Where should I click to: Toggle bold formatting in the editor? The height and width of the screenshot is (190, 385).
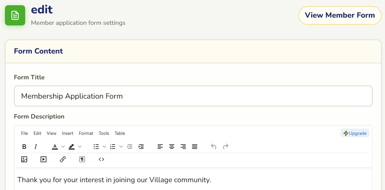pos(24,147)
